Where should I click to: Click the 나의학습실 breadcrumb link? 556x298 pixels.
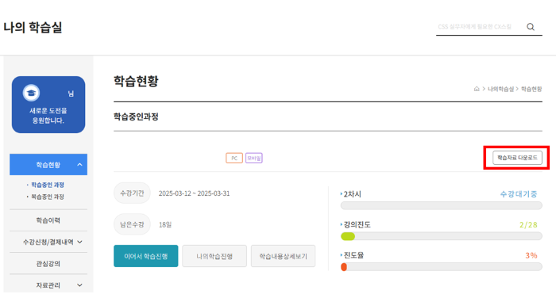pos(500,89)
